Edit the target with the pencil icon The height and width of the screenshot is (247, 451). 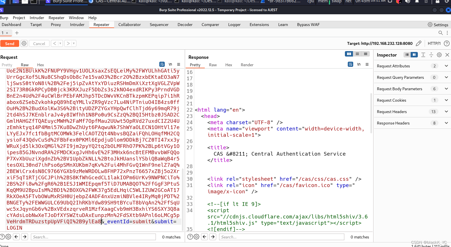(419, 43)
